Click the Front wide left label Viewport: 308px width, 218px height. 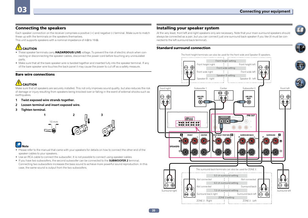pos(248,72)
